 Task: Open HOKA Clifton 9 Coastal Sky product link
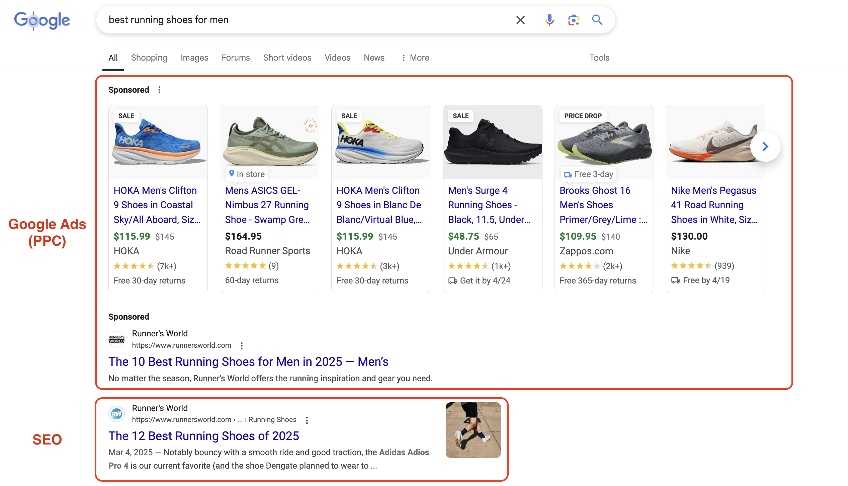coord(157,205)
